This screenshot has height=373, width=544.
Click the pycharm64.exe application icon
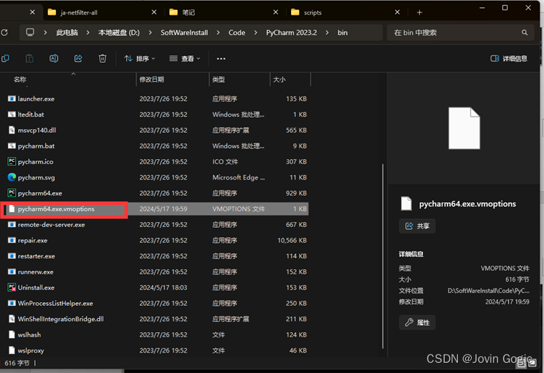pyautogui.click(x=12, y=193)
